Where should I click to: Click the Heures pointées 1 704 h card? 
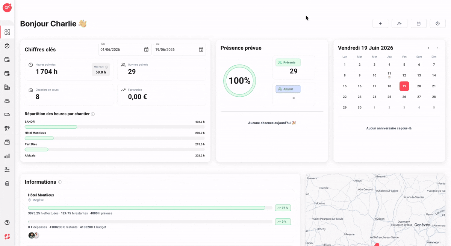pyautogui.click(x=69, y=69)
